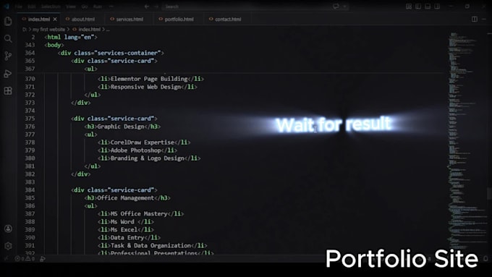This screenshot has width=492, height=277.
Task: Click the D: drive breadcrumb
Action: coord(25,30)
